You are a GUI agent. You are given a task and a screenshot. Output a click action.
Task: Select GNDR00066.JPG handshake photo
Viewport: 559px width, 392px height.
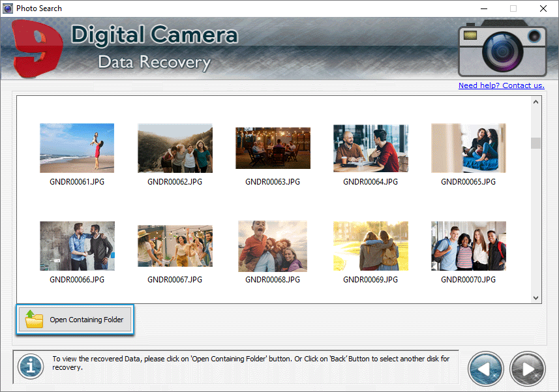tap(77, 246)
